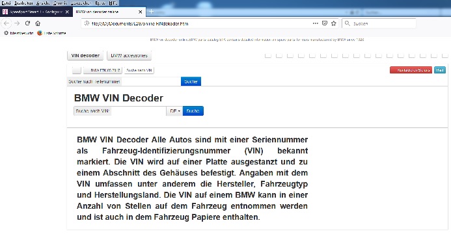Viewport: 451px width, 236px height.
Task: Focus the Suche nach Teilenummer field
Action: [x=124, y=82]
